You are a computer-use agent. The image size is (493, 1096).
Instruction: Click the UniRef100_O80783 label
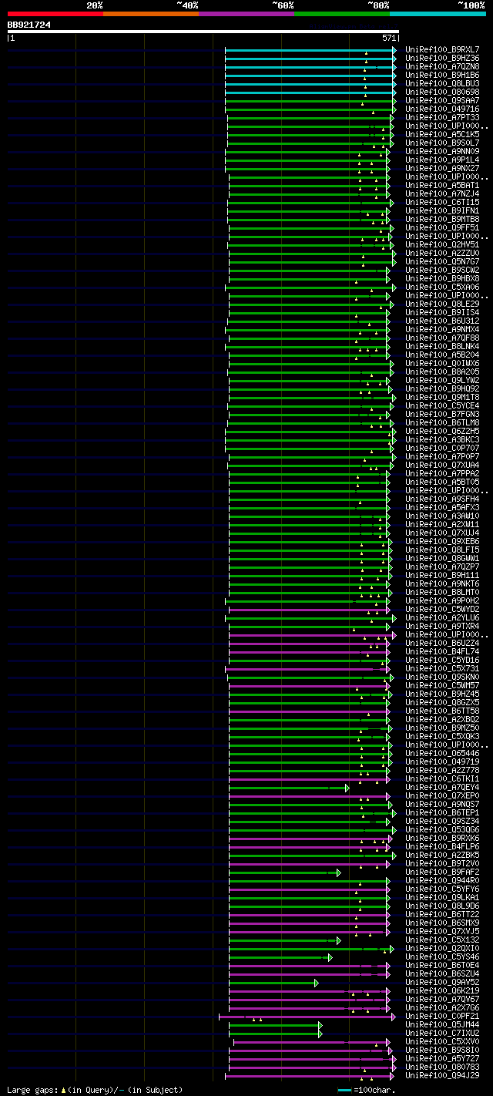click(442, 1067)
